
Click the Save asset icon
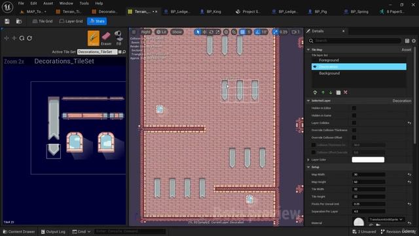click(7, 21)
